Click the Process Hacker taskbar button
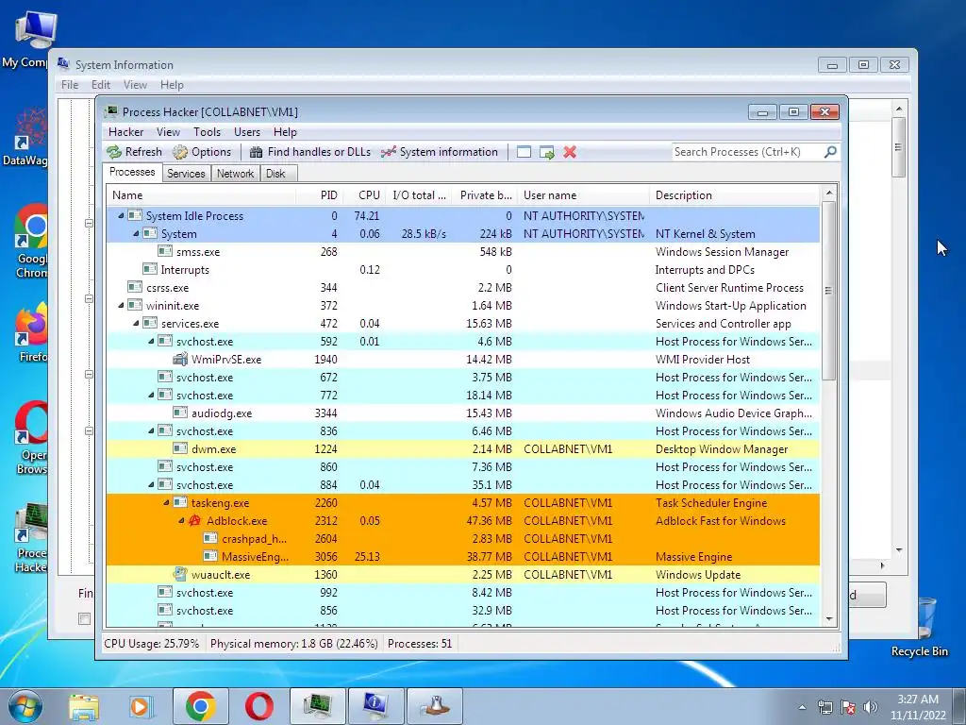Image resolution: width=966 pixels, height=725 pixels. (317, 706)
